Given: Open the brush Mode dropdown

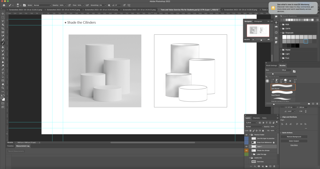Looking at the screenshot, I should click(42, 5).
